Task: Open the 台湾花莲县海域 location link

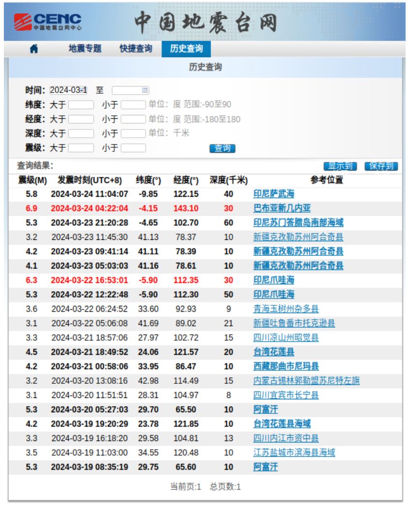Action: coord(282,424)
